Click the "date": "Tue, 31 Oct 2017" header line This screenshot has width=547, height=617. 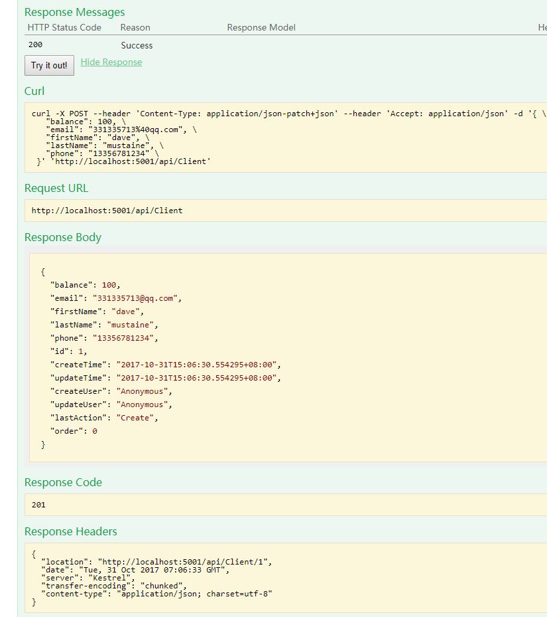tap(135, 570)
